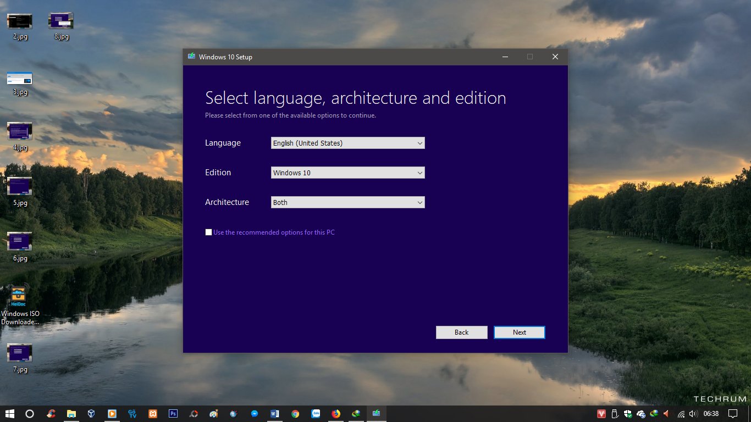751x422 pixels.
Task: Select the 4.jpg desktop file
Action: point(20,137)
